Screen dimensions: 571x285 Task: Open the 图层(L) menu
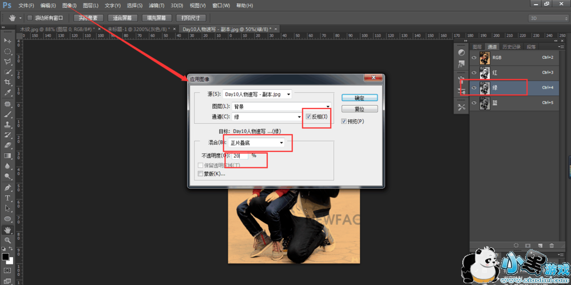point(90,6)
